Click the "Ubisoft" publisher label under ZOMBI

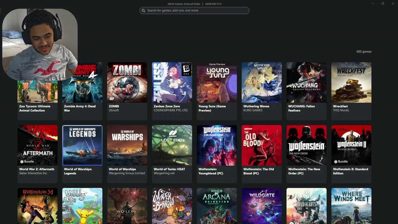point(114,110)
